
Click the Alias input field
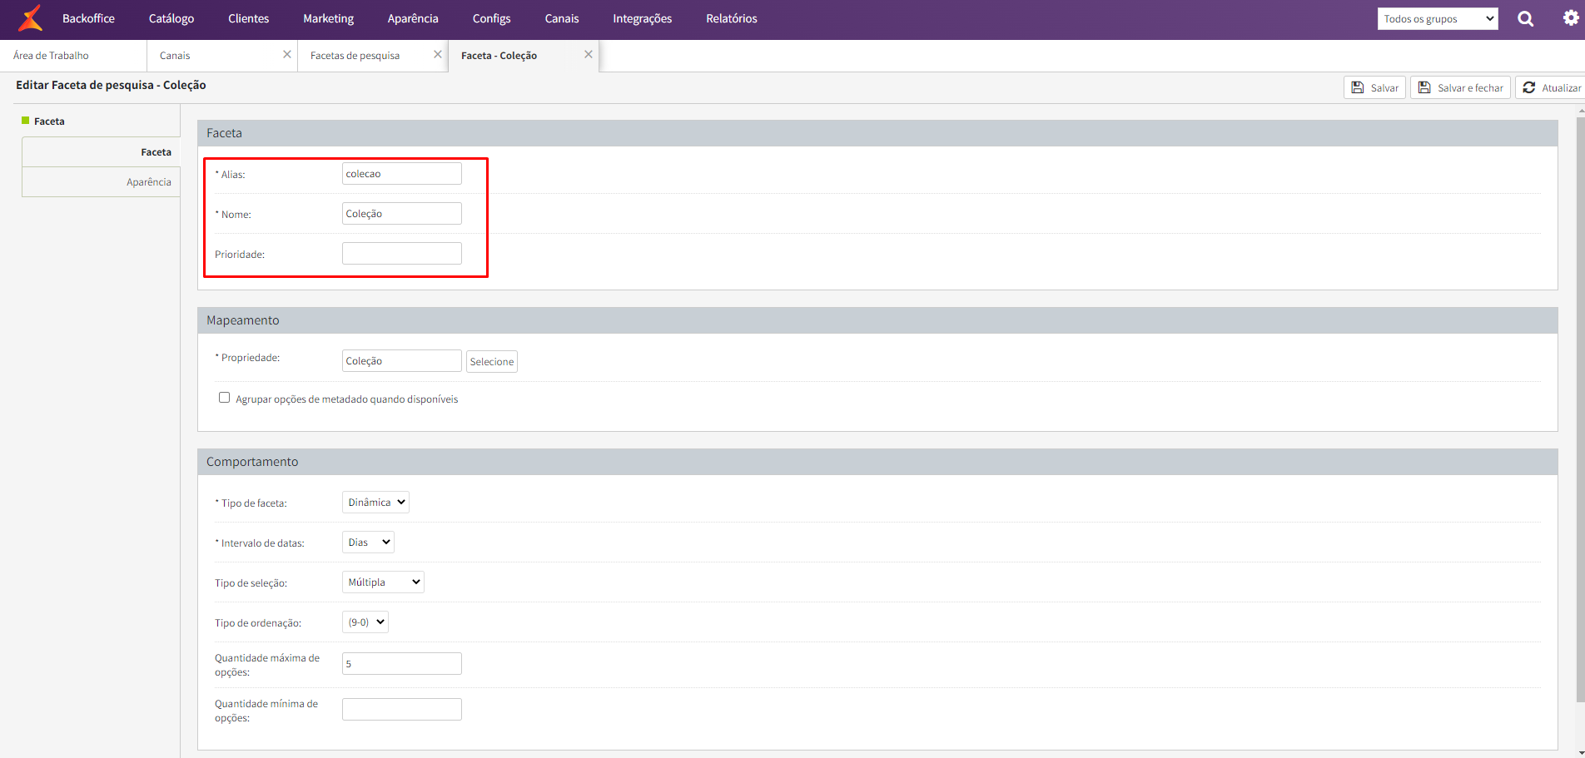tap(402, 173)
